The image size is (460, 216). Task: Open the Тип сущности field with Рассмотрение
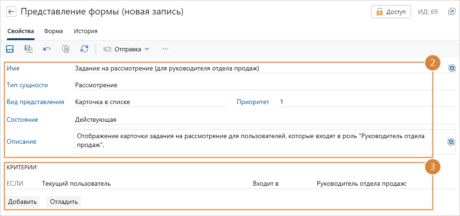click(264, 85)
